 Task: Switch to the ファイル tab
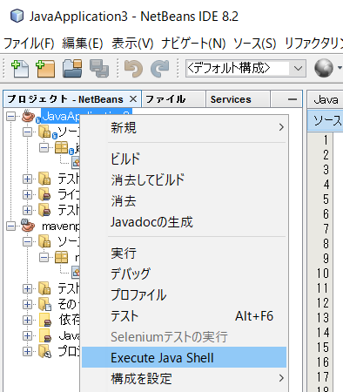point(173,99)
